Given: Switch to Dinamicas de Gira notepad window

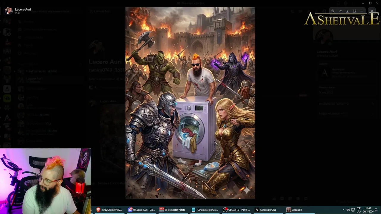Looking at the screenshot, I should (205, 210).
